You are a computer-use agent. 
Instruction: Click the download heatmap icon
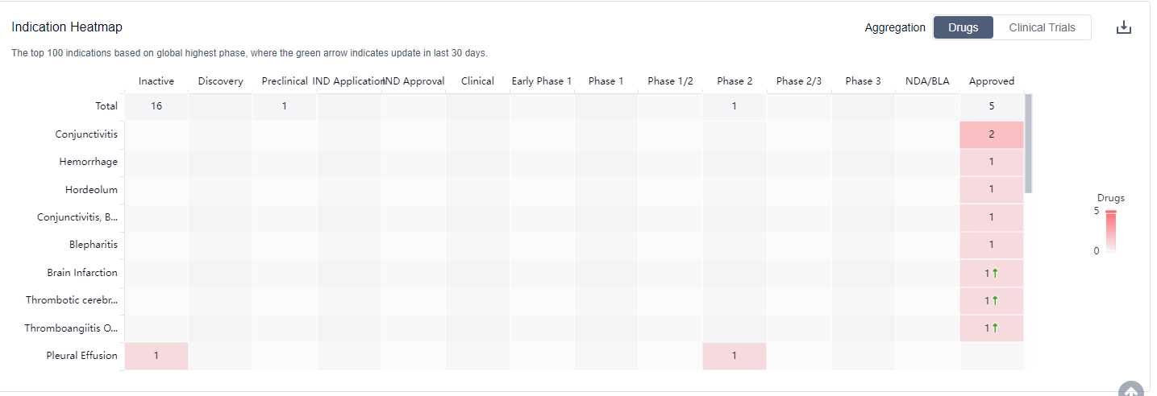(1124, 27)
